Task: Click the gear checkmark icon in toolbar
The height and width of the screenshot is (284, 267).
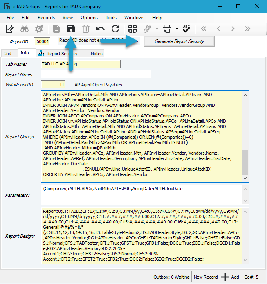Action: 39,29
